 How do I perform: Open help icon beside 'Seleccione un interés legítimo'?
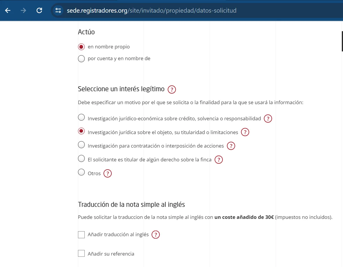172,89
